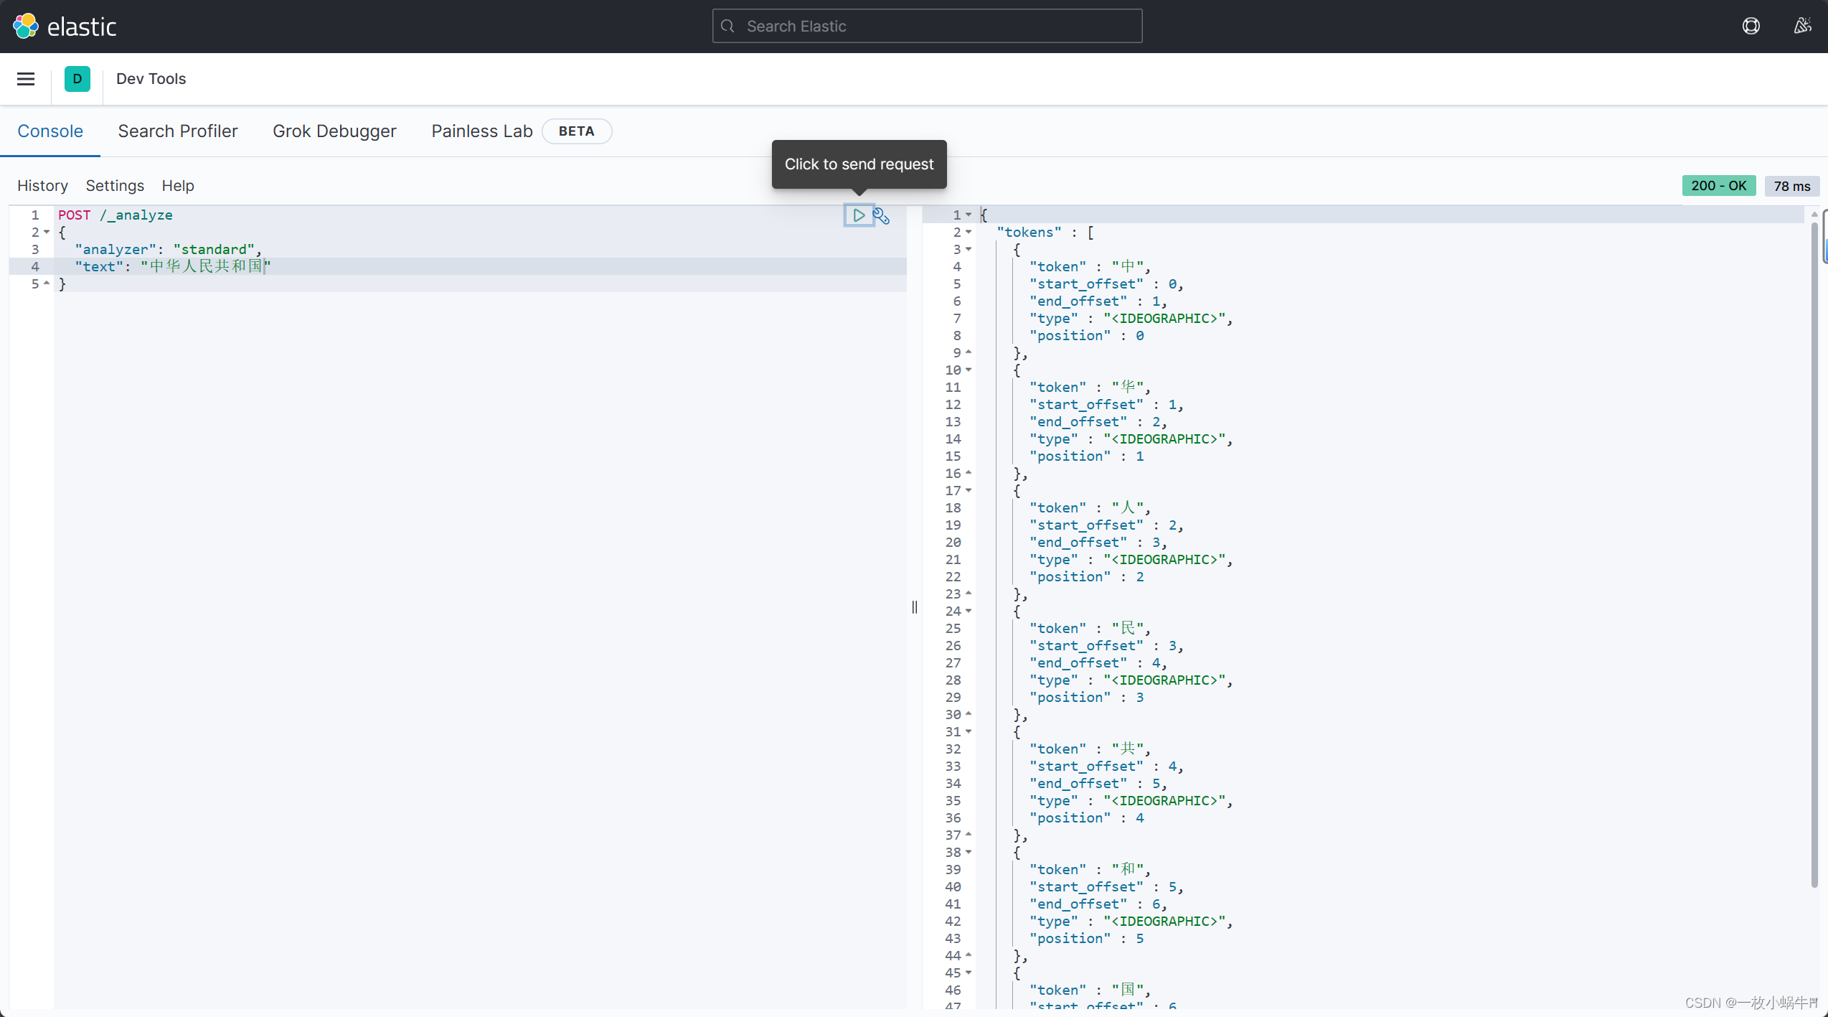Open the Painless Lab tab

(481, 131)
